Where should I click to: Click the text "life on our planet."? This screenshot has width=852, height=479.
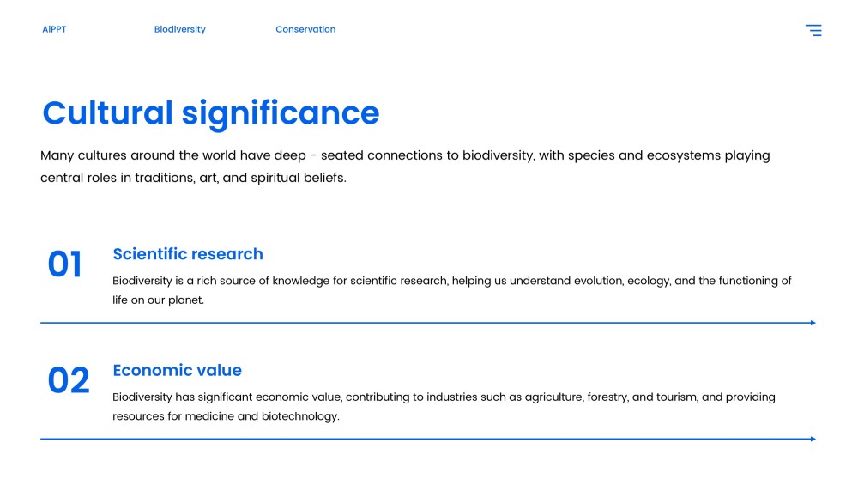[159, 300]
